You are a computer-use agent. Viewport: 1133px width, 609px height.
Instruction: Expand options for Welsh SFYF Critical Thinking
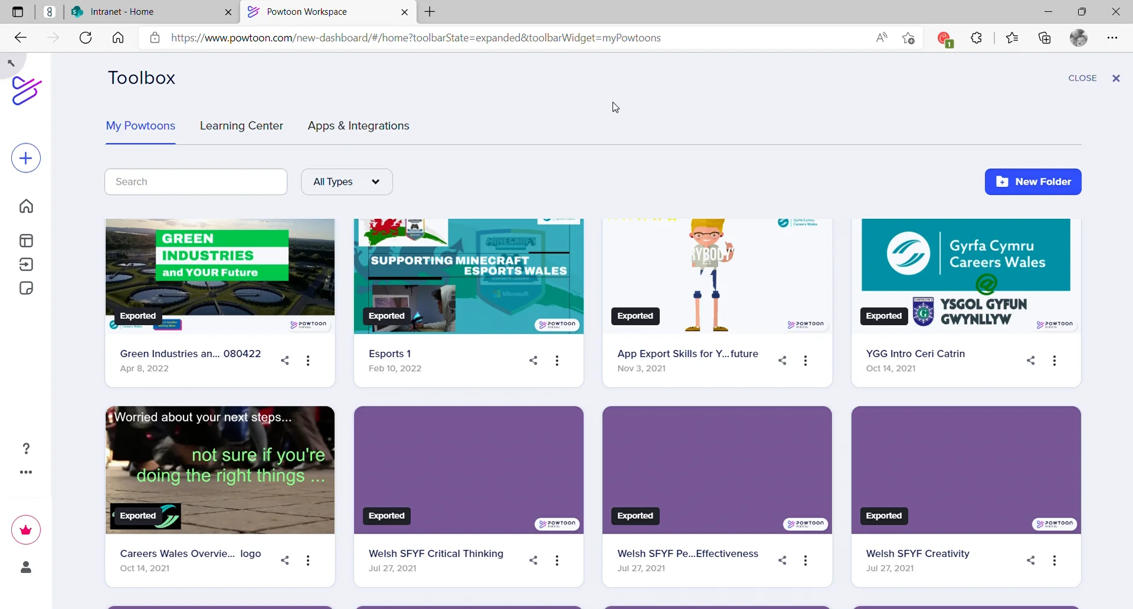click(x=557, y=560)
